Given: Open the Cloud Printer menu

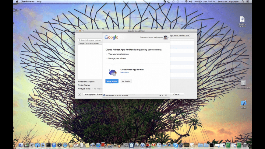Looking at the screenshot, I should (x=27, y=2).
